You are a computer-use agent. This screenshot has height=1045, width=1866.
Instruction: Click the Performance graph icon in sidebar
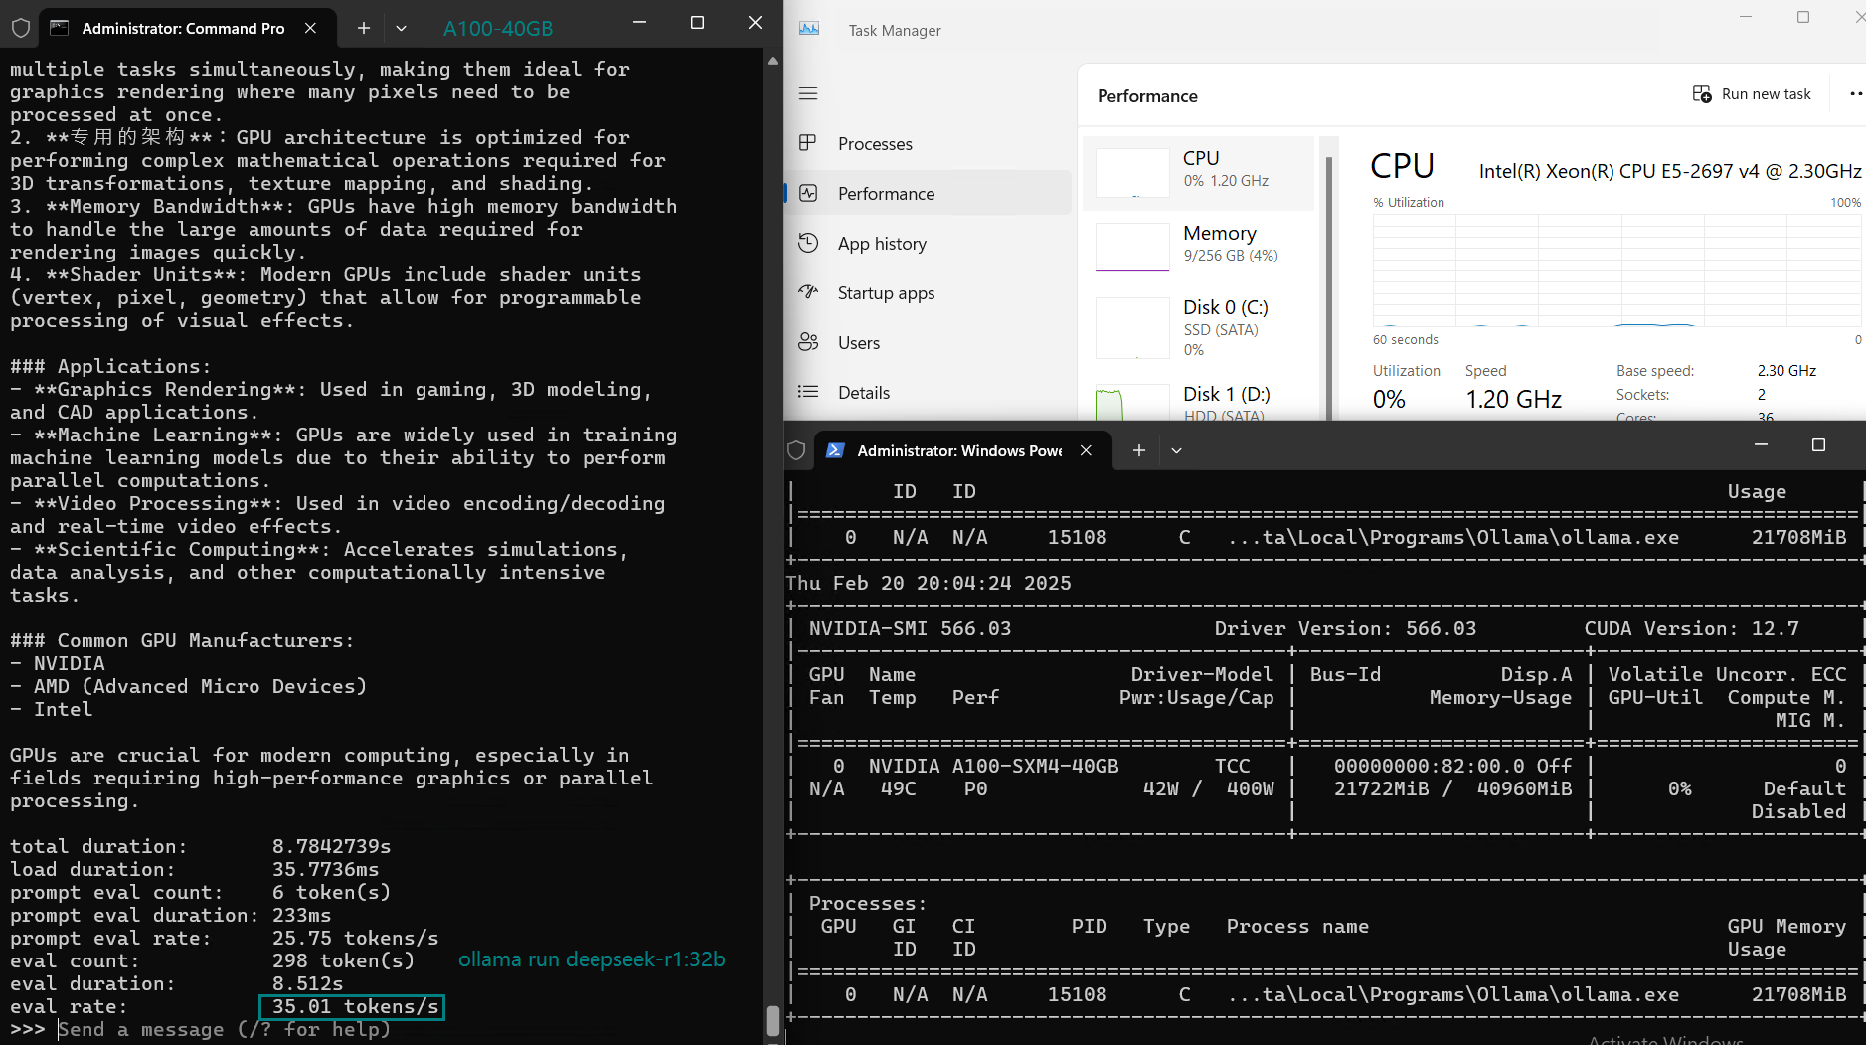tap(808, 193)
